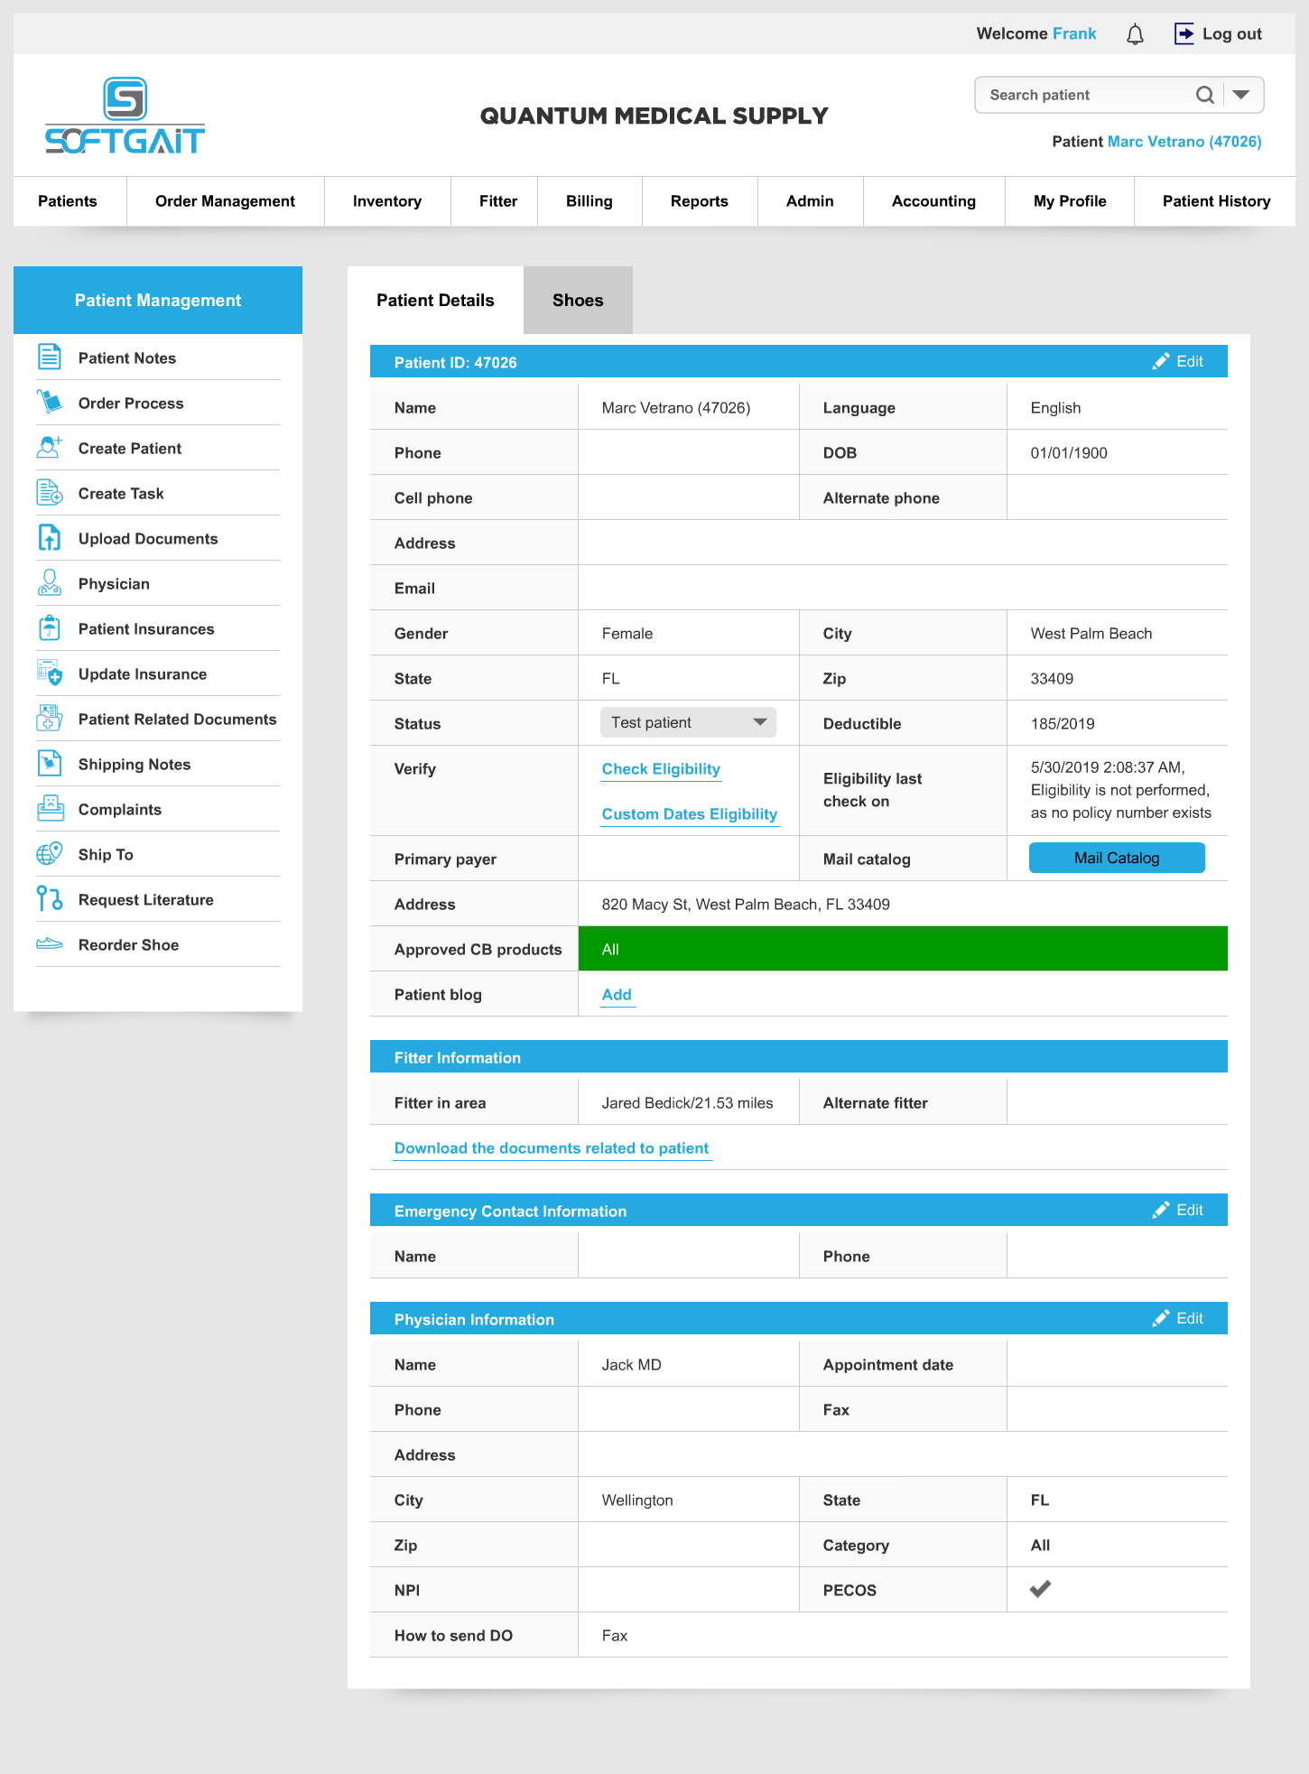
Task: Open the Billing menu
Action: (590, 201)
